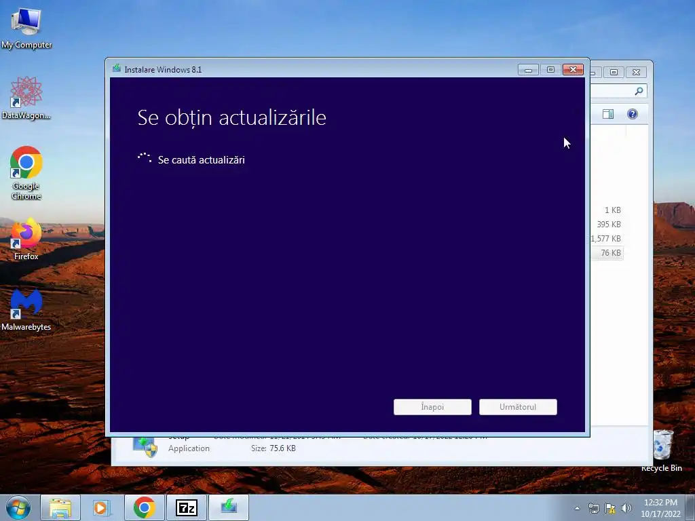695x521 pixels.
Task: Open the Action Center flag icon
Action: pyautogui.click(x=610, y=508)
